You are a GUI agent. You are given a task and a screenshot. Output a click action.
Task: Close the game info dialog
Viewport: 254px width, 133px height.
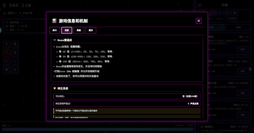[x=199, y=21]
